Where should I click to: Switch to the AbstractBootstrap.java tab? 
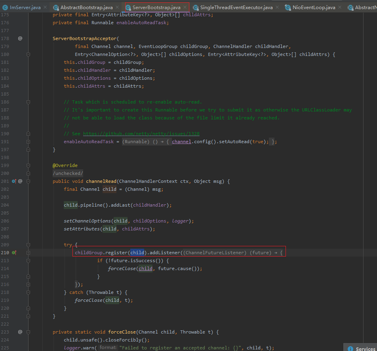coord(86,8)
